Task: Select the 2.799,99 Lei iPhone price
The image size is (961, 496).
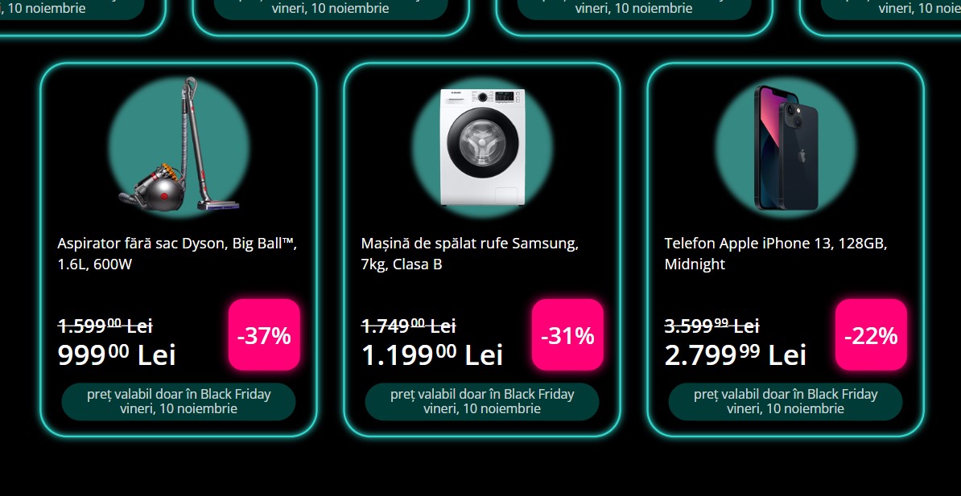Action: pyautogui.click(x=736, y=355)
